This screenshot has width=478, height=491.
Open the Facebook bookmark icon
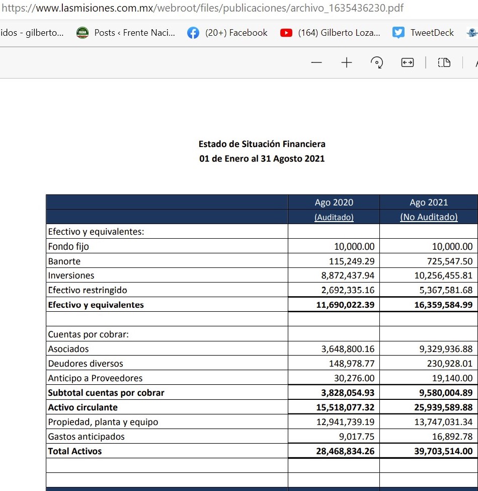pyautogui.click(x=193, y=33)
